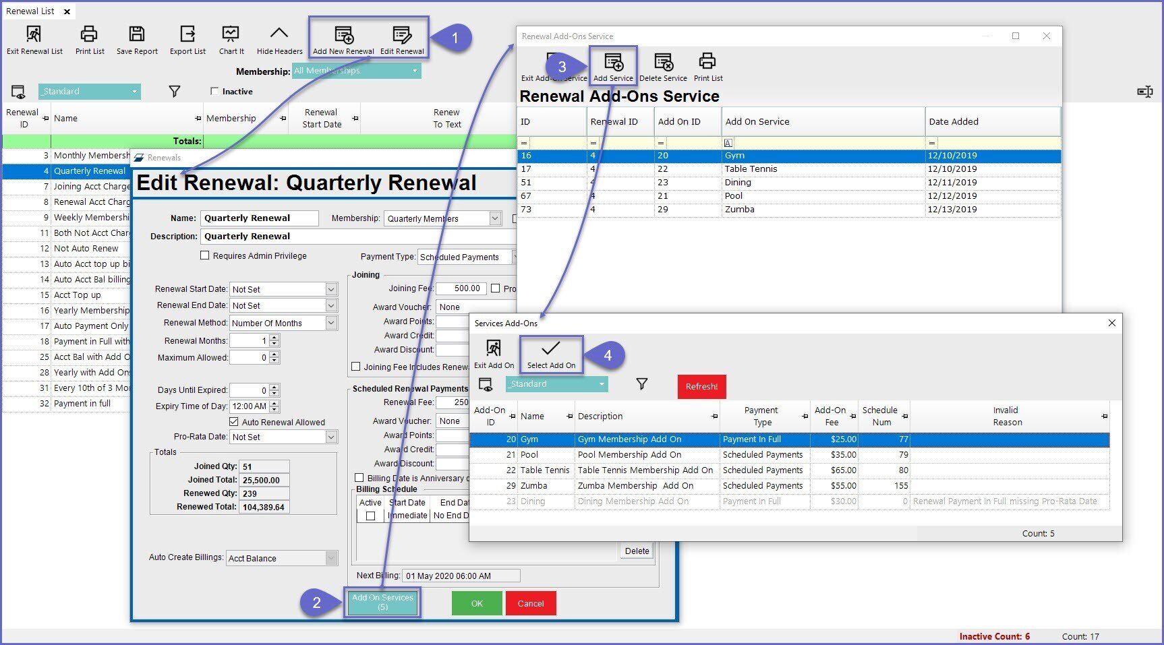
Task: Increase Days Until Expired stepper
Action: (x=274, y=387)
